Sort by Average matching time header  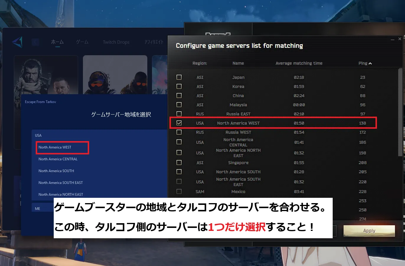click(299, 63)
